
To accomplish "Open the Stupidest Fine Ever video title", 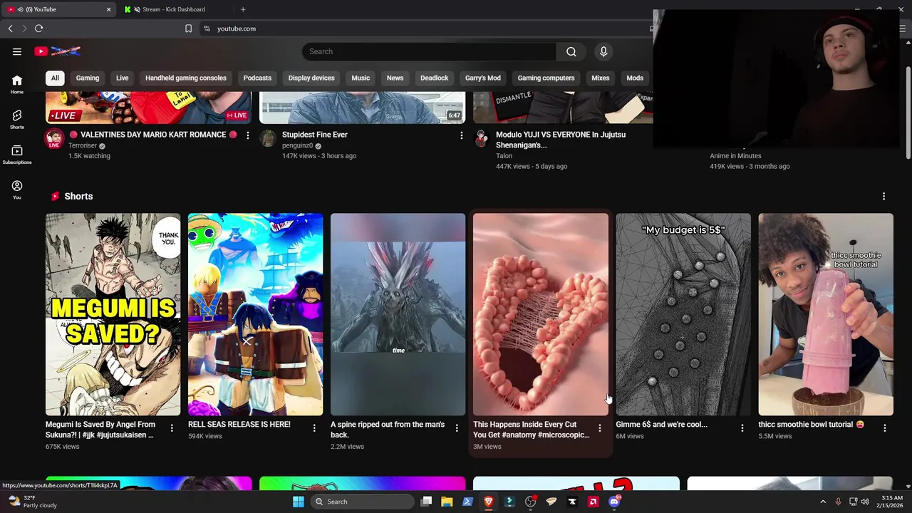I will (315, 135).
